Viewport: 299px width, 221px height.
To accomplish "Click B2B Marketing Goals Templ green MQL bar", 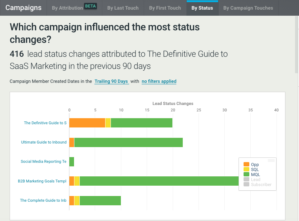I will click(157, 181).
